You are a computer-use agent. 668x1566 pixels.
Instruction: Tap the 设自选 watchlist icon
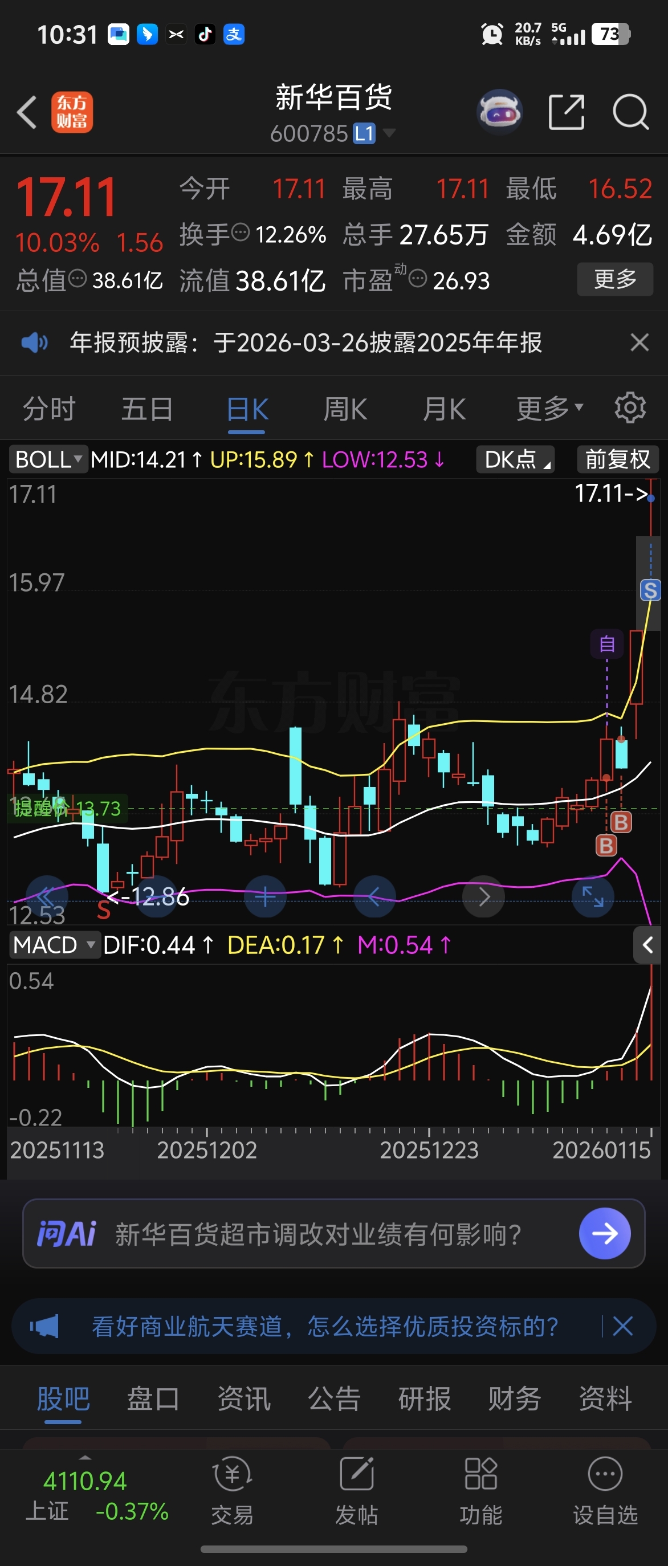(605, 1491)
